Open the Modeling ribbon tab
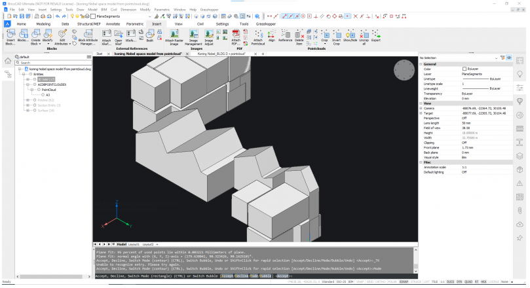This screenshot has height=288, width=530. pyautogui.click(x=43, y=24)
